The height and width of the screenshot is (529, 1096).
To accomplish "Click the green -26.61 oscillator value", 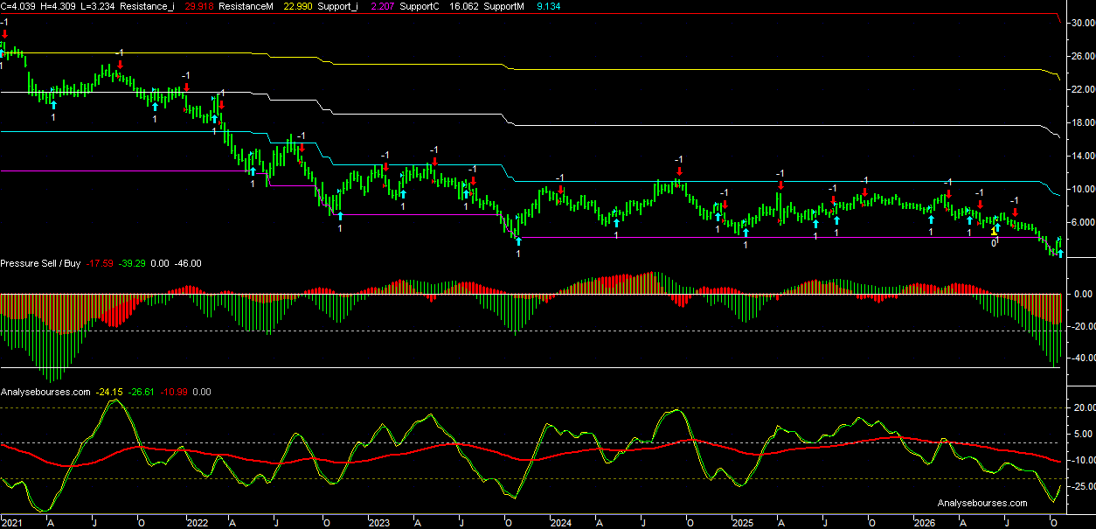I will pos(143,392).
